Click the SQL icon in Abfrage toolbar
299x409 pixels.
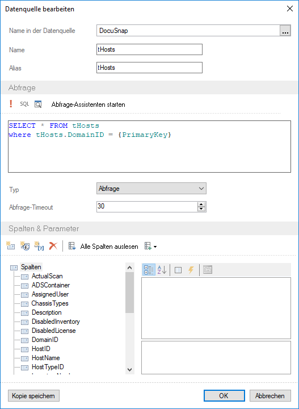pyautogui.click(x=24, y=104)
